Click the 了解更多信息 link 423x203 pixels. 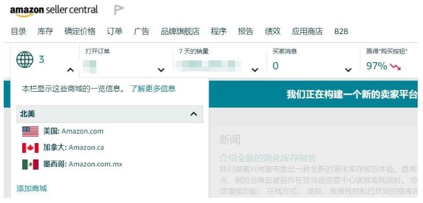(153, 89)
